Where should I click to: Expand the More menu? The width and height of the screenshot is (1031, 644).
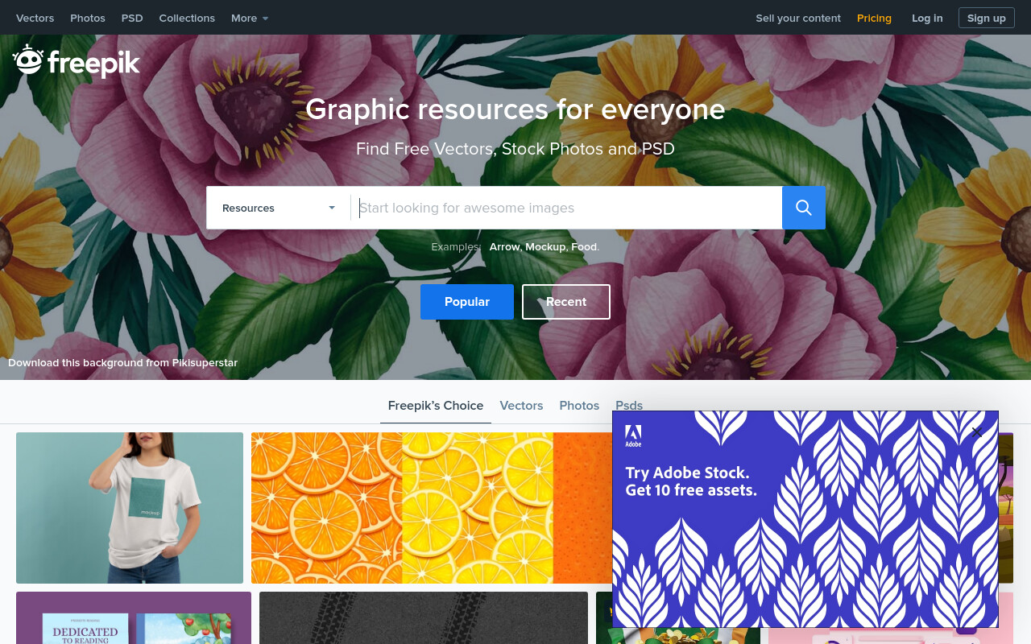point(250,18)
